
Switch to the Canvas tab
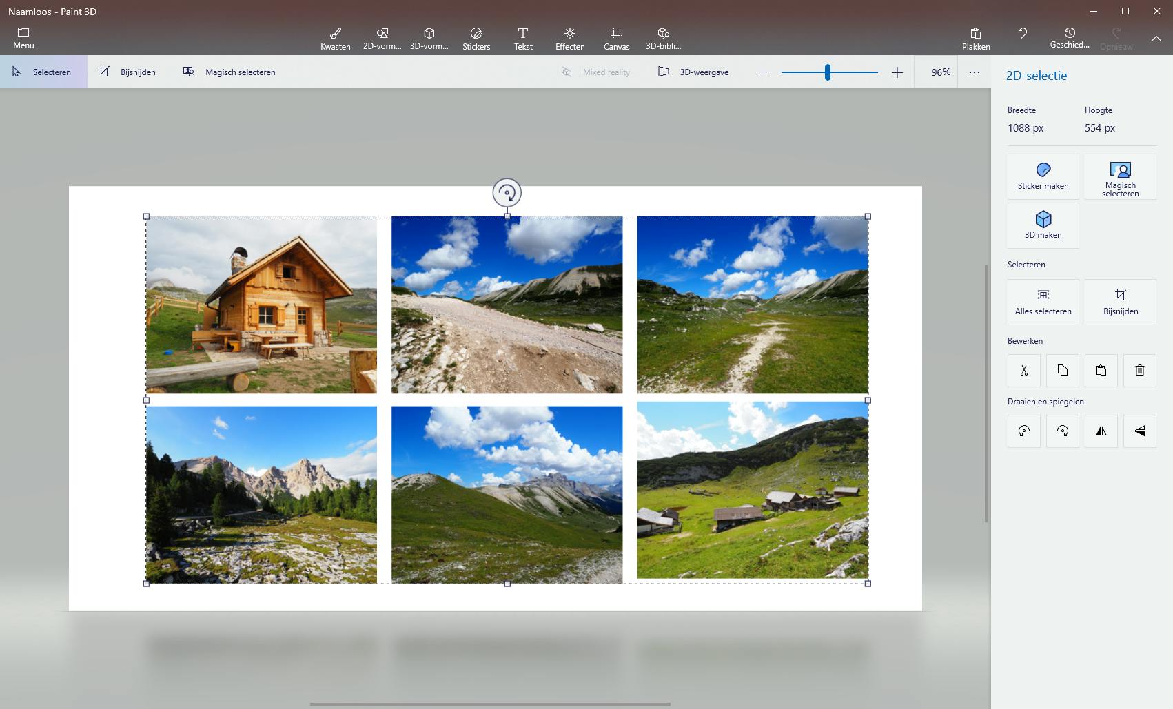[x=616, y=39]
